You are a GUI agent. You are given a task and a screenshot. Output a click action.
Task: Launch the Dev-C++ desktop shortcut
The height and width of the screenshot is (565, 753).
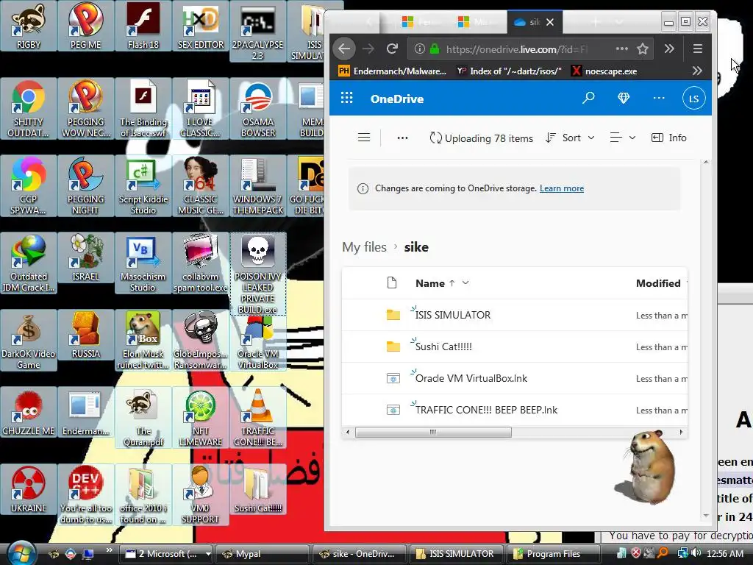[85, 495]
